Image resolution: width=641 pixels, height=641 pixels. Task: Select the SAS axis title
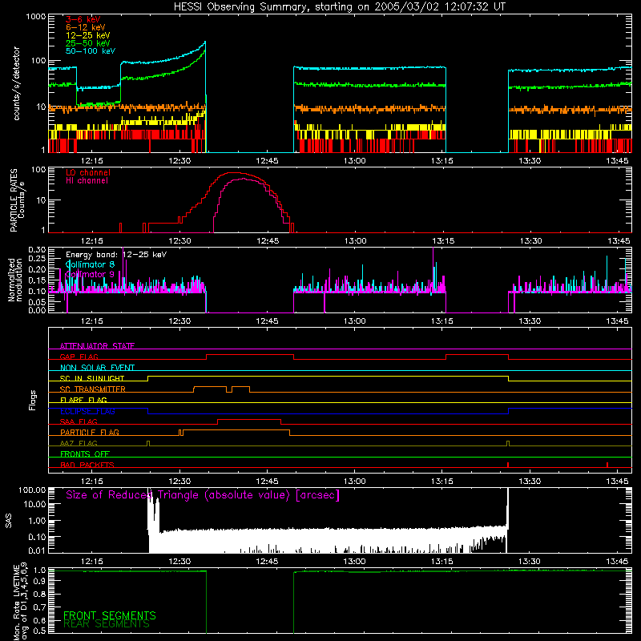pos(9,521)
